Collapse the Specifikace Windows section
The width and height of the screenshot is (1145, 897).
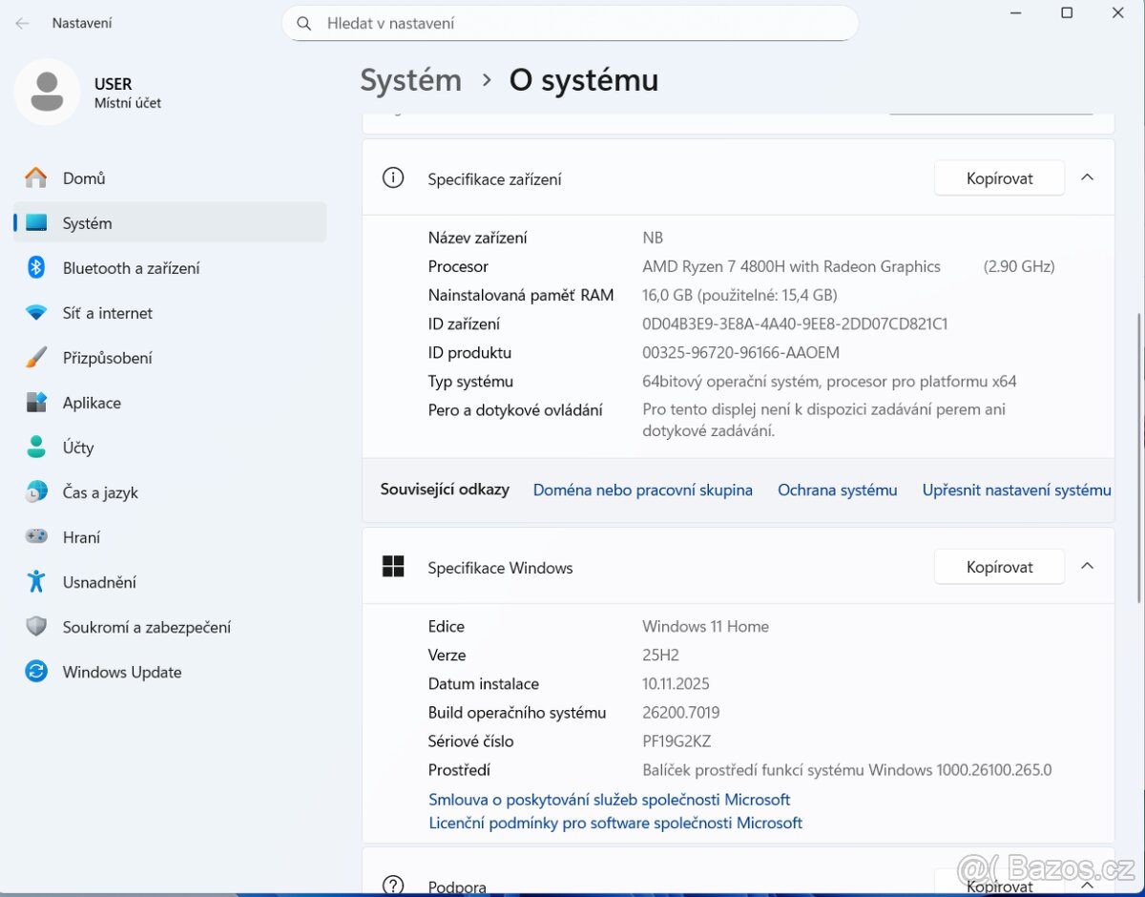pos(1087,565)
